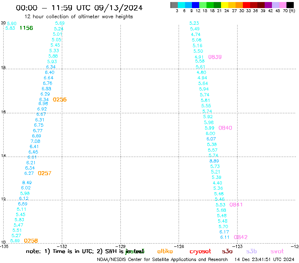
Task: Click the s3a satellite legend label
Action: point(227,251)
